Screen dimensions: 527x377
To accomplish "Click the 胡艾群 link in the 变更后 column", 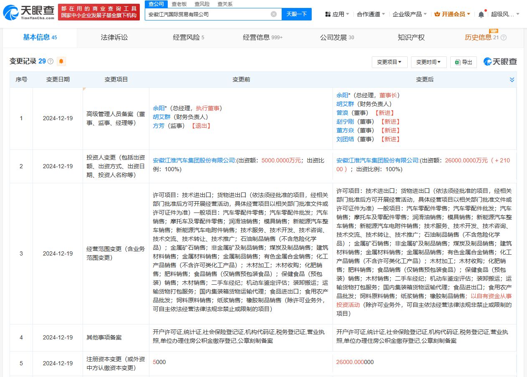I will [x=345, y=104].
